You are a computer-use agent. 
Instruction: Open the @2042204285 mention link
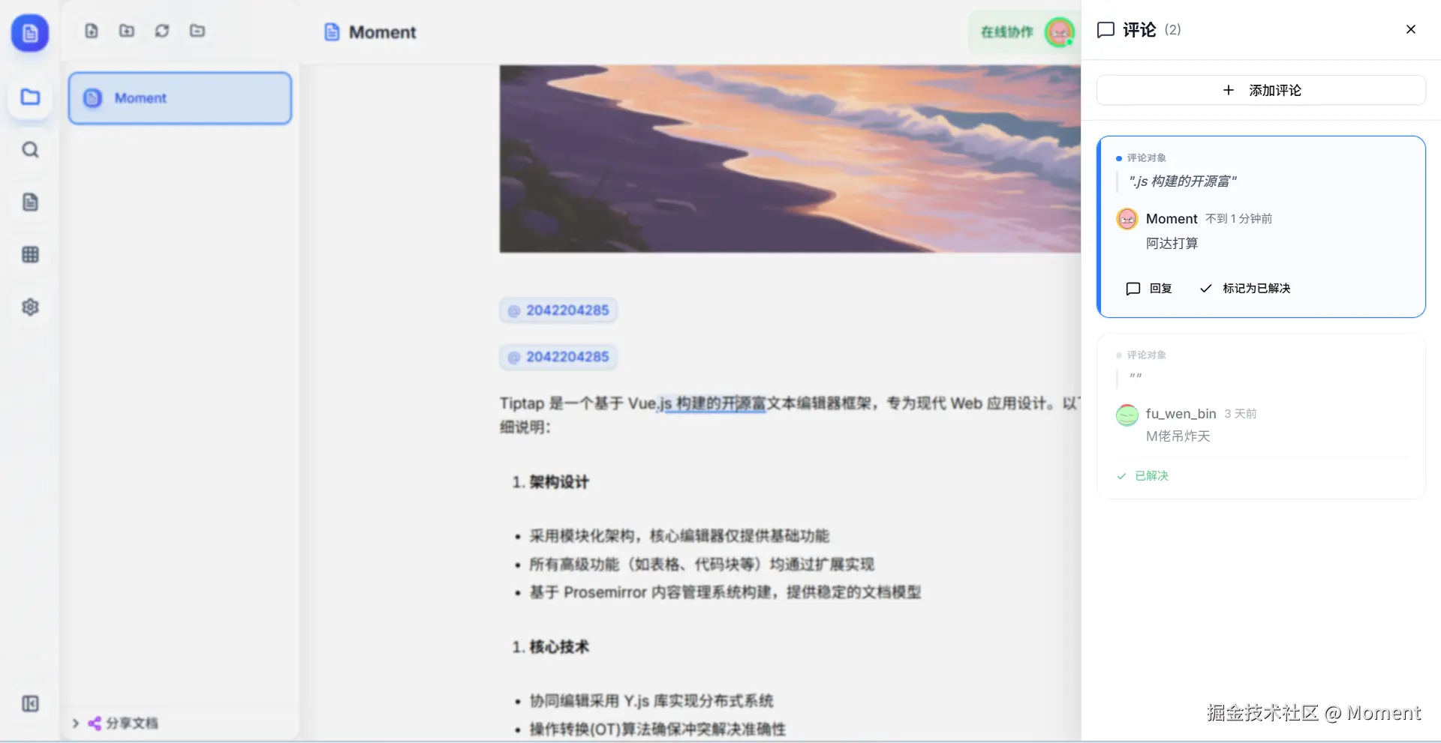point(558,310)
